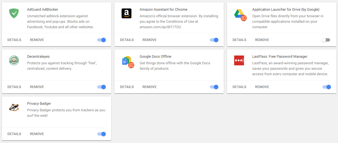
Task: Click the AdGuard AdBlocker shield icon
Action: (14, 13)
